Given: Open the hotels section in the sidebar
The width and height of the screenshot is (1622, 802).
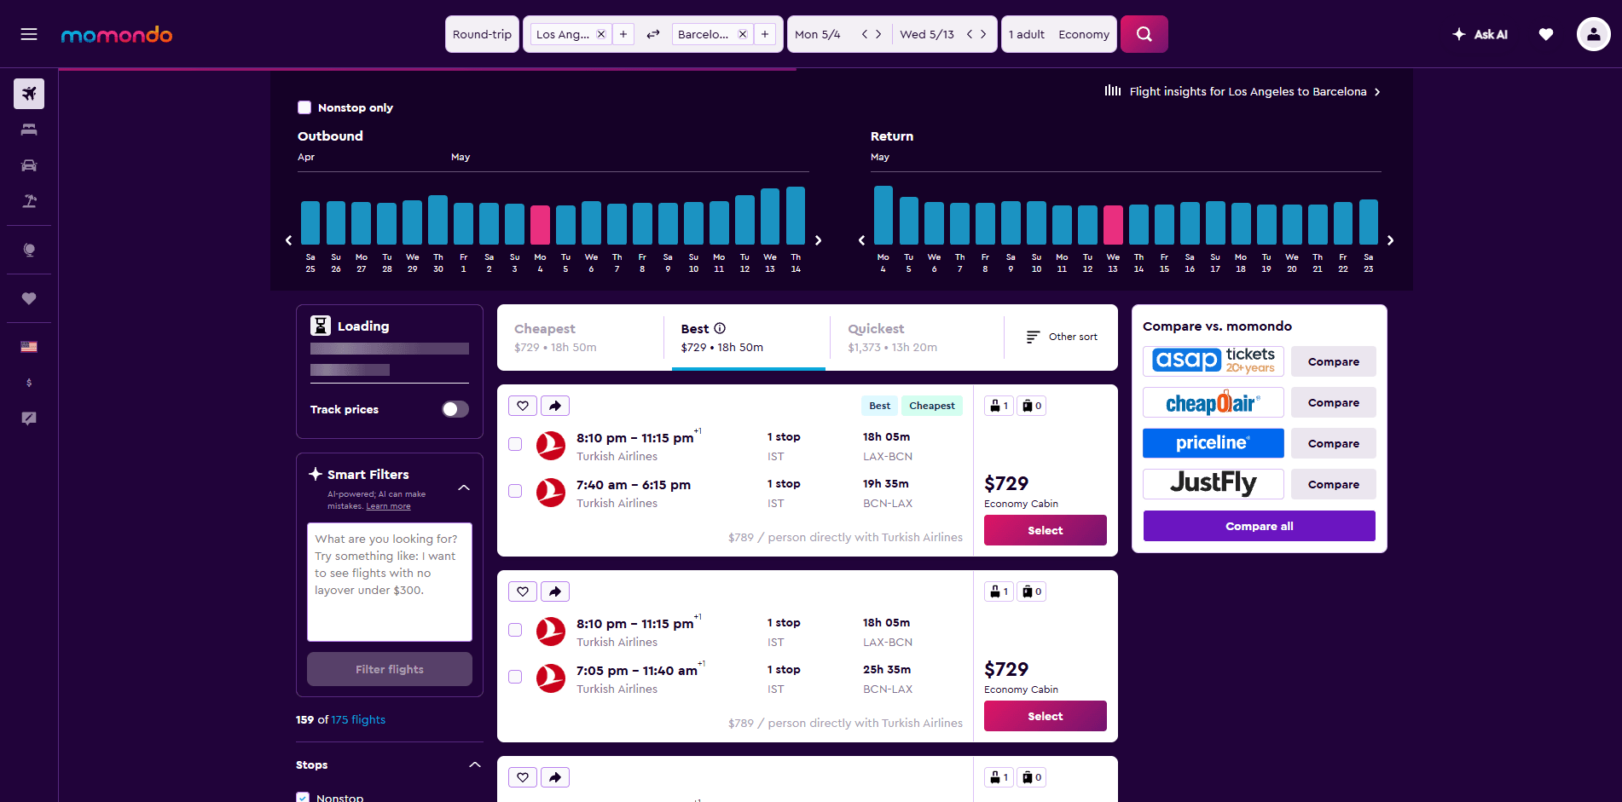Looking at the screenshot, I should point(28,130).
